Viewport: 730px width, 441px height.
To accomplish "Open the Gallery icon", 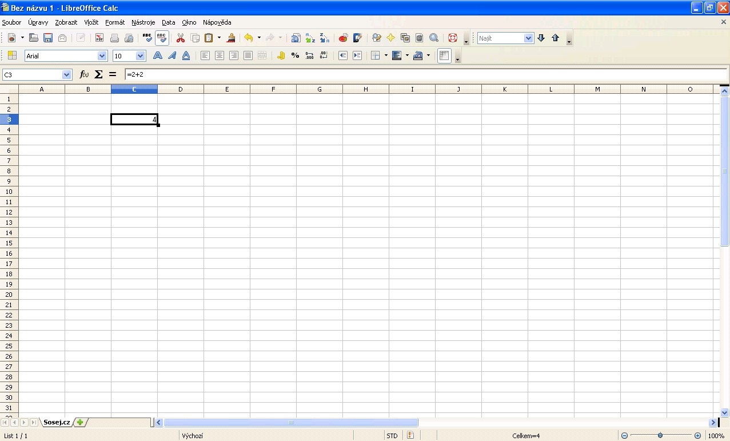I will (x=405, y=38).
